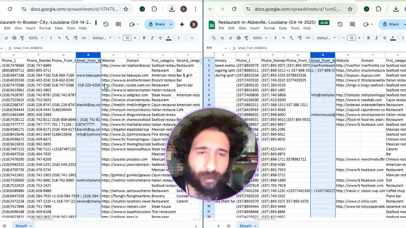Print the Bossier City spreadsheet
The height and width of the screenshot is (228, 406).
pyautogui.click(x=14, y=38)
